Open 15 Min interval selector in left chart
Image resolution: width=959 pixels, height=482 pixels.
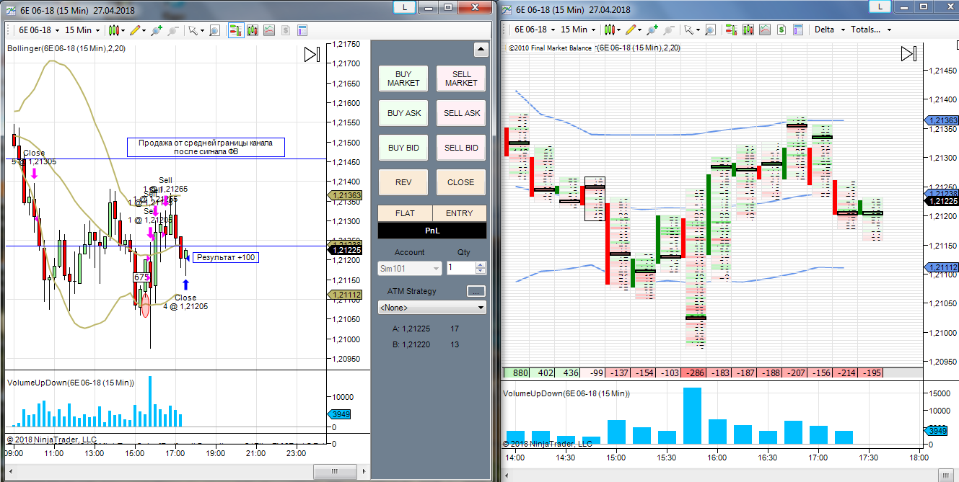pyautogui.click(x=82, y=30)
